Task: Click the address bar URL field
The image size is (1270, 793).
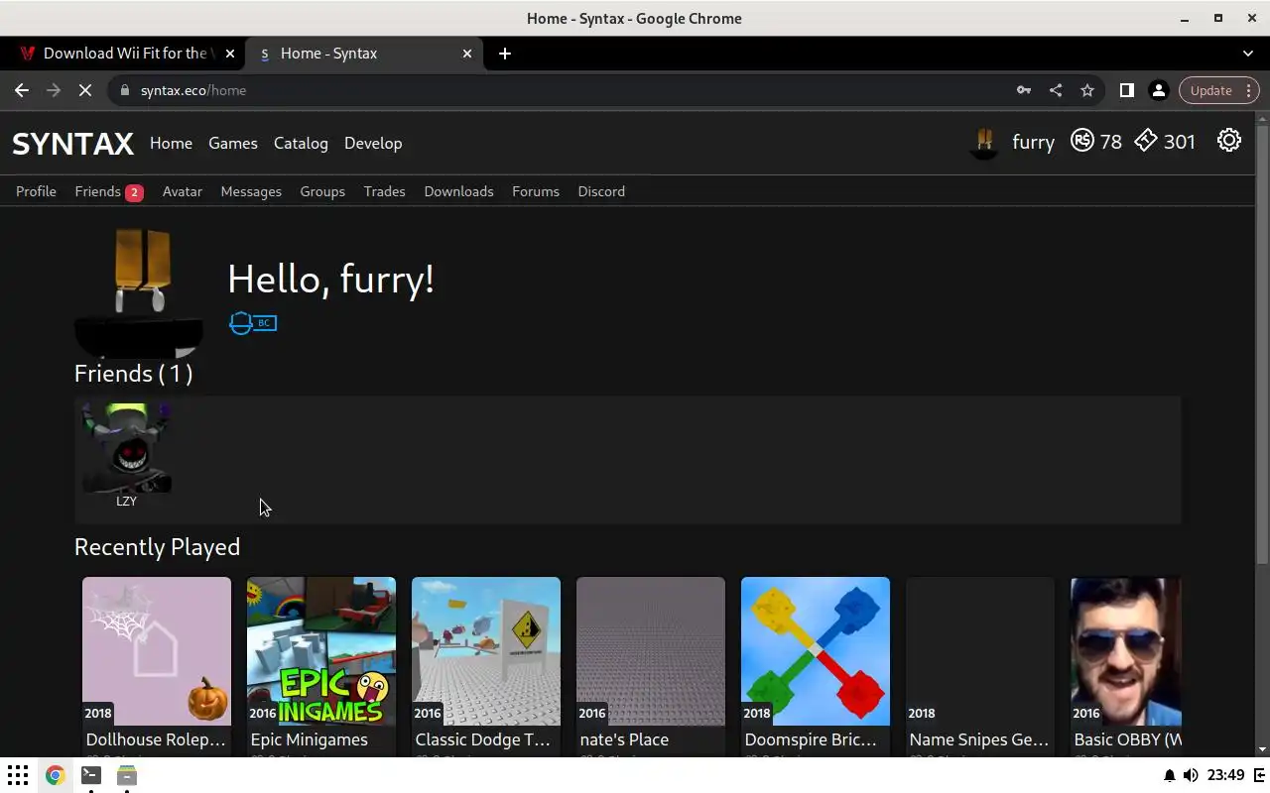Action: pos(566,90)
